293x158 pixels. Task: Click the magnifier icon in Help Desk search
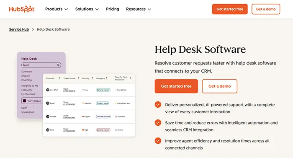pyautogui.click(x=58, y=65)
